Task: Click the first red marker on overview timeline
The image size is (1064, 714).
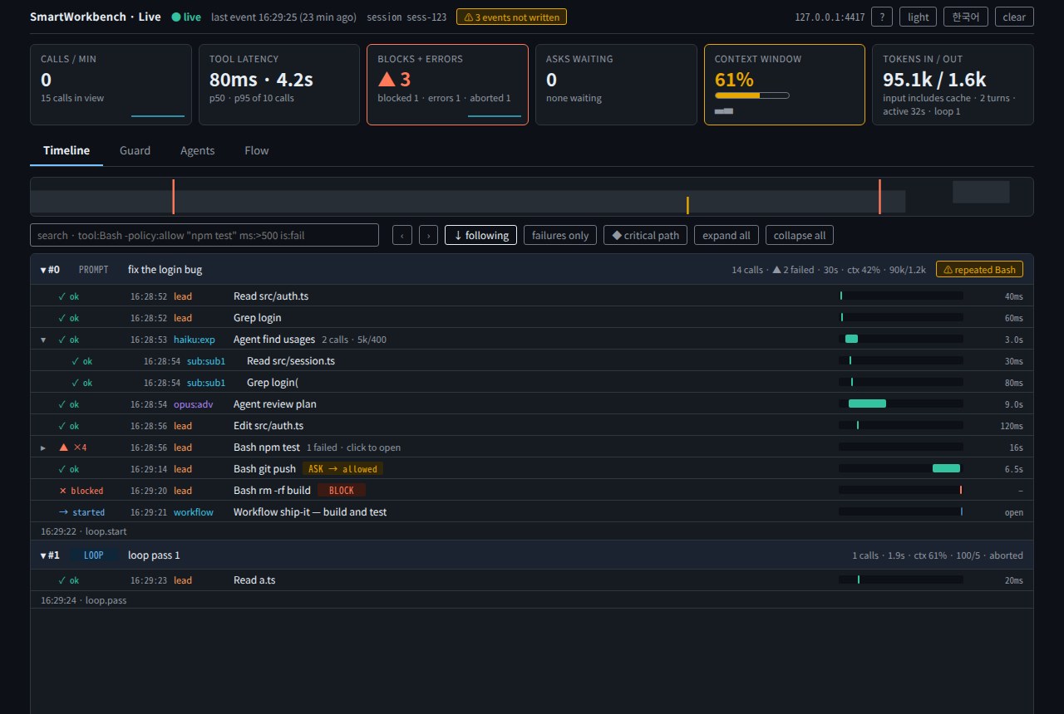Action: click(x=174, y=197)
